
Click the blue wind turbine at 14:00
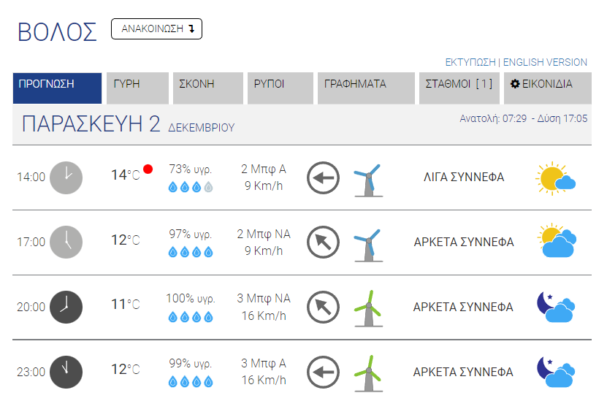click(x=369, y=180)
